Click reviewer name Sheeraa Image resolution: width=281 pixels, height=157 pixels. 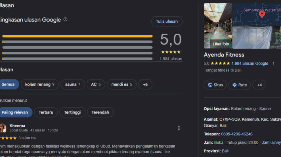(x=17, y=126)
